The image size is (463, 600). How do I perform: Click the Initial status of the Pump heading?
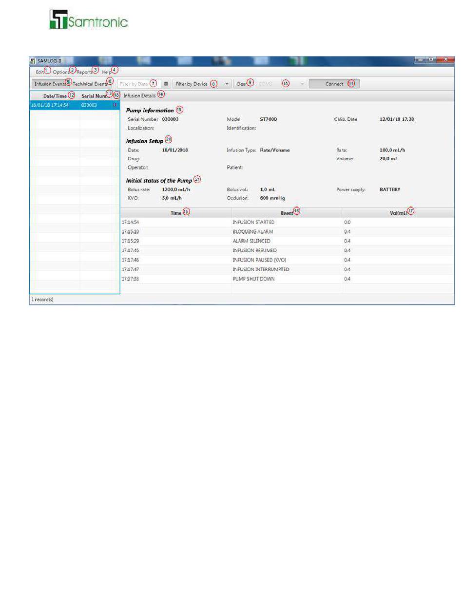point(159,181)
